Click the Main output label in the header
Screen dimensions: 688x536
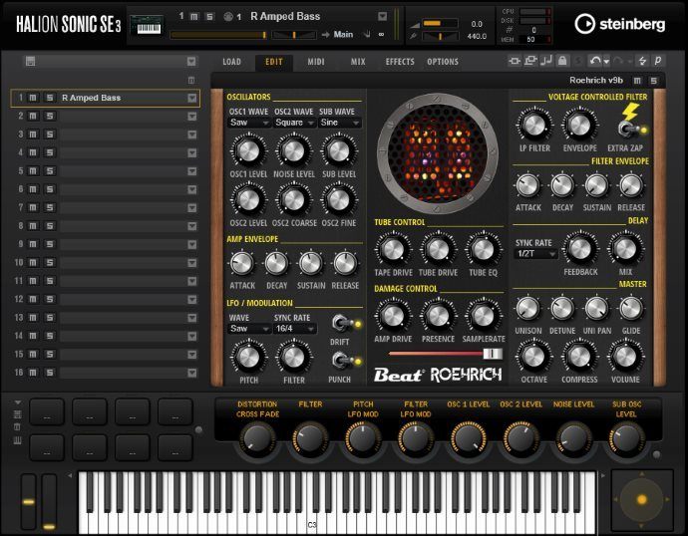pos(343,34)
